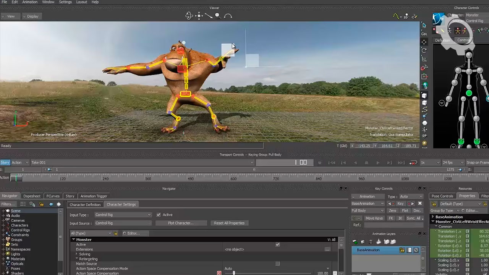Open the Animation menu in the menu bar

coord(30,2)
